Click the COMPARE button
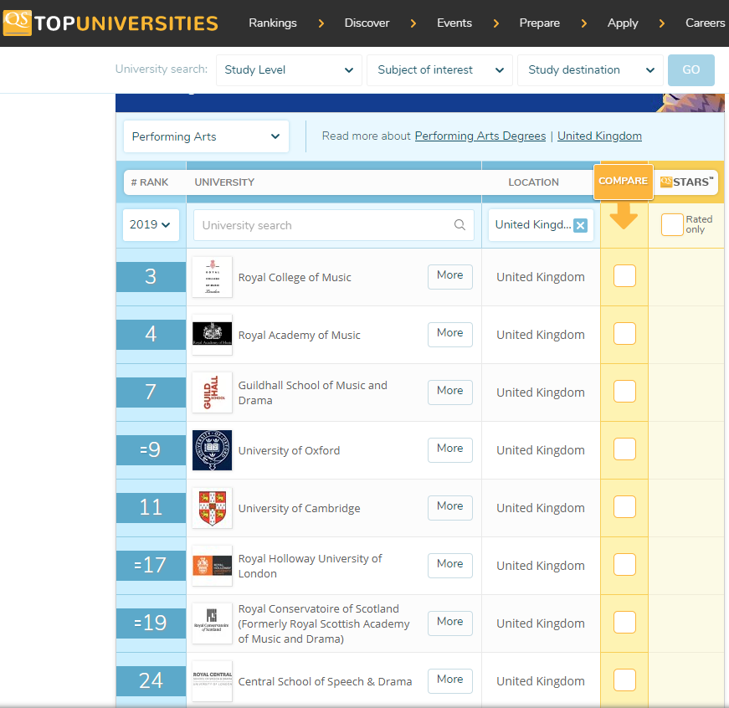Screen dimensions: 729x708 tap(623, 182)
